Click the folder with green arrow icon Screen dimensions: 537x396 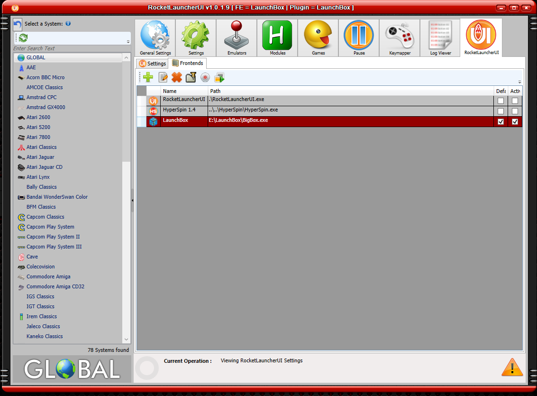(x=219, y=77)
